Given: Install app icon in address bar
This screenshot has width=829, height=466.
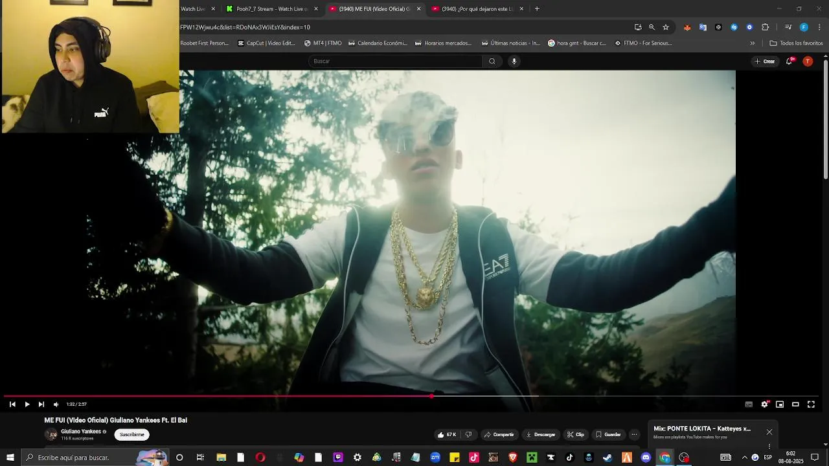Looking at the screenshot, I should point(638,27).
